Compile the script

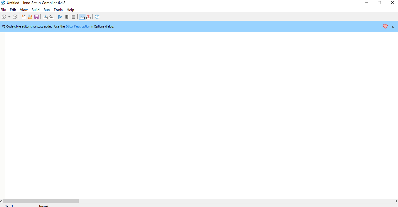[45, 17]
